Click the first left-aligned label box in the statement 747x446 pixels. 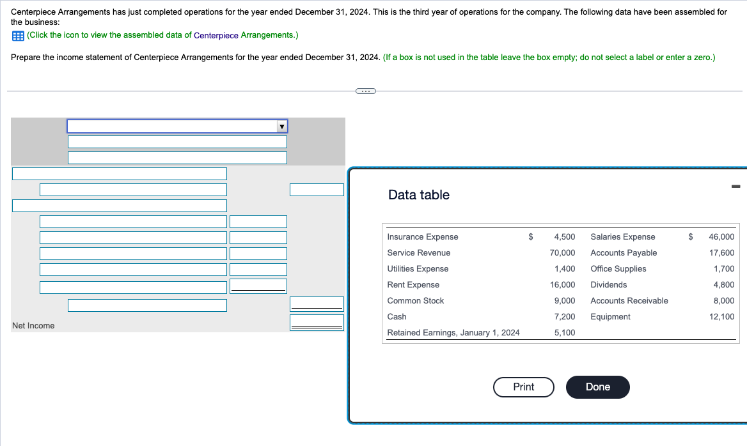120,173
